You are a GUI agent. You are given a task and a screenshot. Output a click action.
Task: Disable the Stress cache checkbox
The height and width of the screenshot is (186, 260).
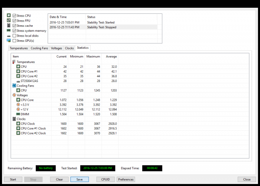coord(15,26)
